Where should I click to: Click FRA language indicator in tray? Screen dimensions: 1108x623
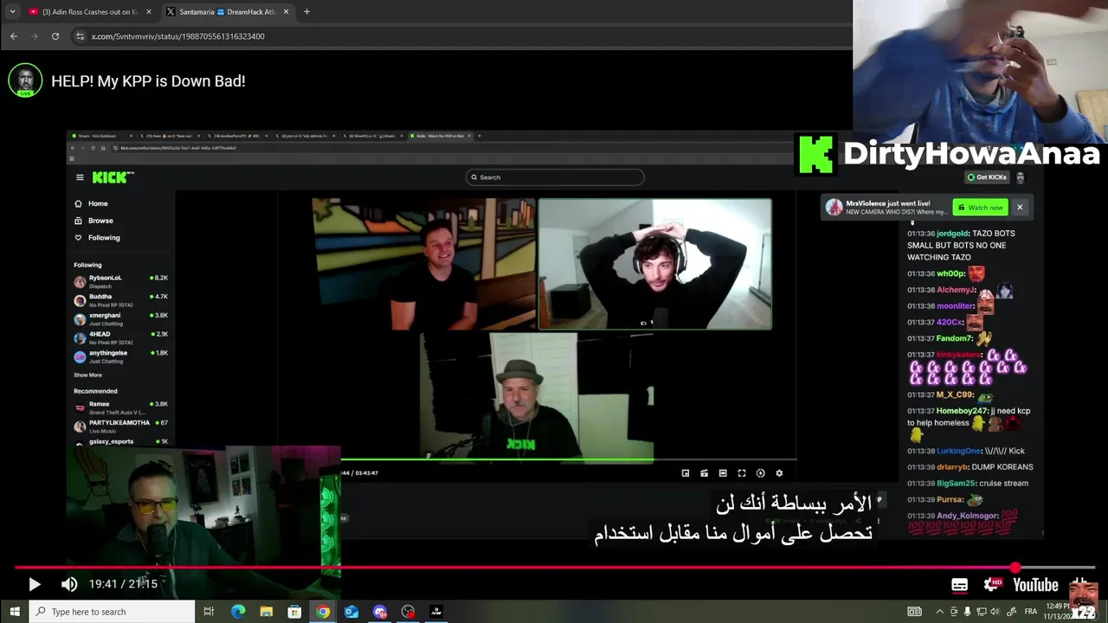coord(1031,612)
